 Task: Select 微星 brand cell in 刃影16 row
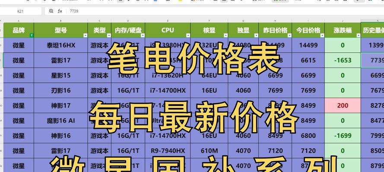[x=19, y=91]
